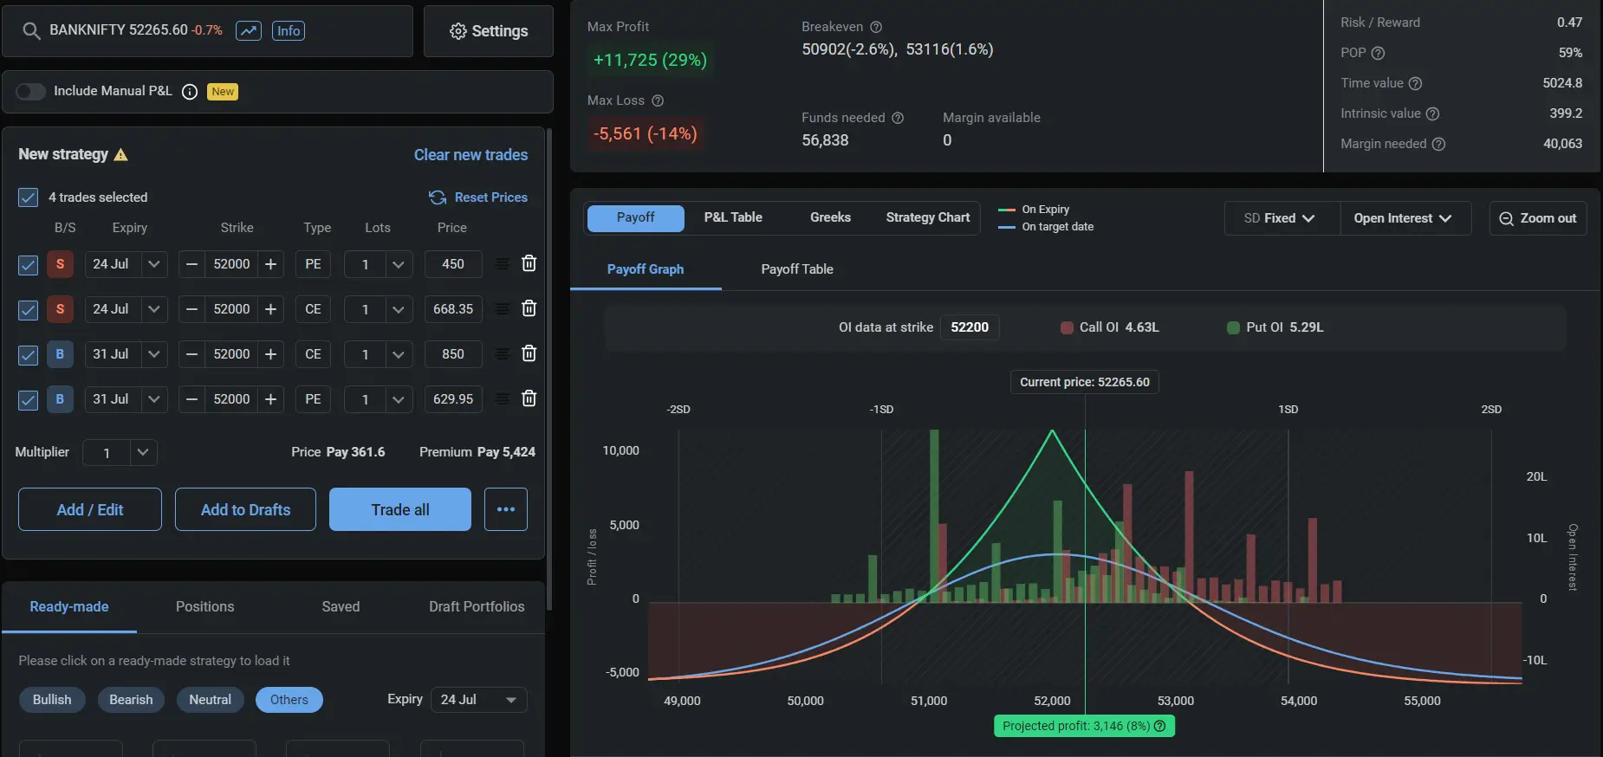Screen dimensions: 1603x757
Task: Open the Payoff Table sub-tab
Action: [x=797, y=269]
